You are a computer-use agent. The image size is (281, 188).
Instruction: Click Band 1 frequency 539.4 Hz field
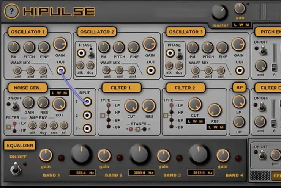82,172
